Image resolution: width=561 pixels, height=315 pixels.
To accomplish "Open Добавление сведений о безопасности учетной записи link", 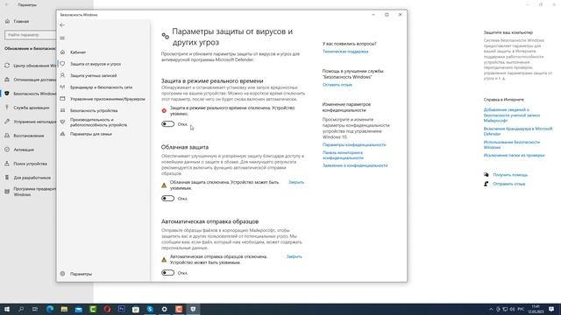I will pos(512,115).
